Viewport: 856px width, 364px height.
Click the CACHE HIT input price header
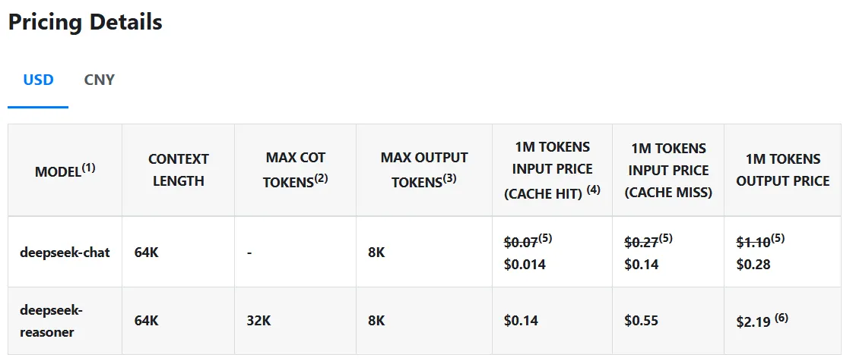pyautogui.click(x=552, y=170)
